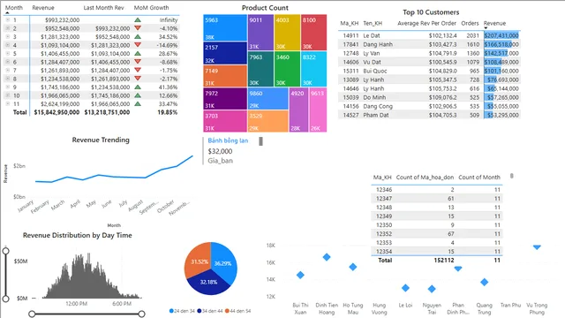Click the dark blue 34 den 44 legend dot
This screenshot has height=318, width=565.
pyautogui.click(x=200, y=311)
